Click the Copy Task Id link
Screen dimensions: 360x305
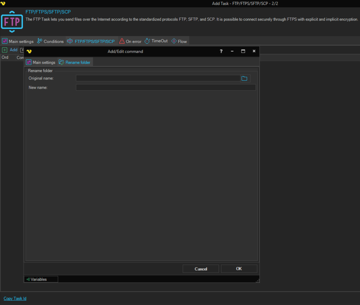click(15, 298)
